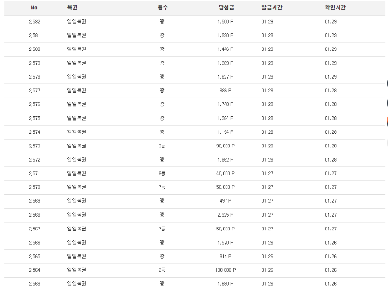Click 발급시간 01.27 in row 2,571
This screenshot has width=388, height=294.
tap(267, 174)
